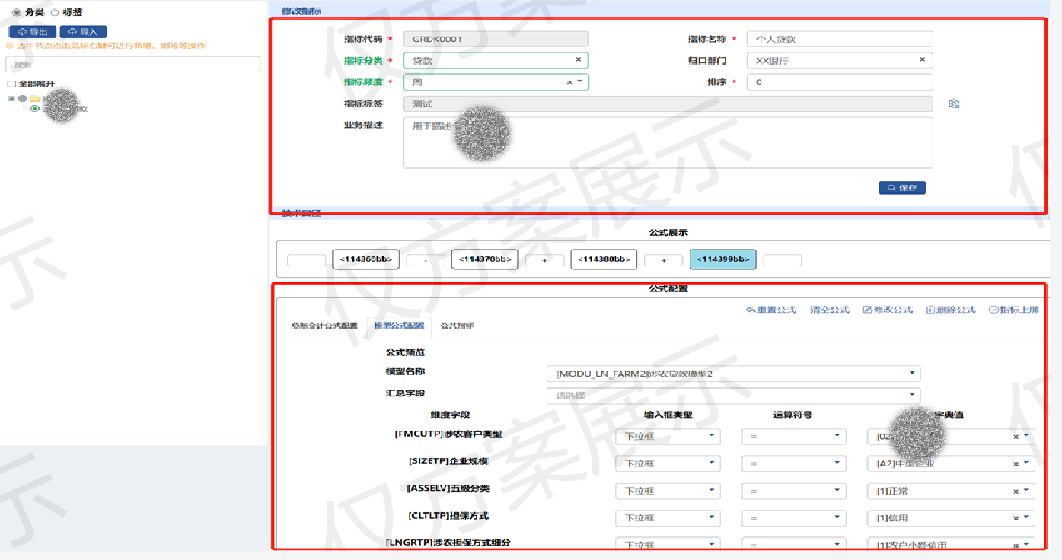Click the 保存 save button
The width and height of the screenshot is (1062, 560).
(x=902, y=188)
